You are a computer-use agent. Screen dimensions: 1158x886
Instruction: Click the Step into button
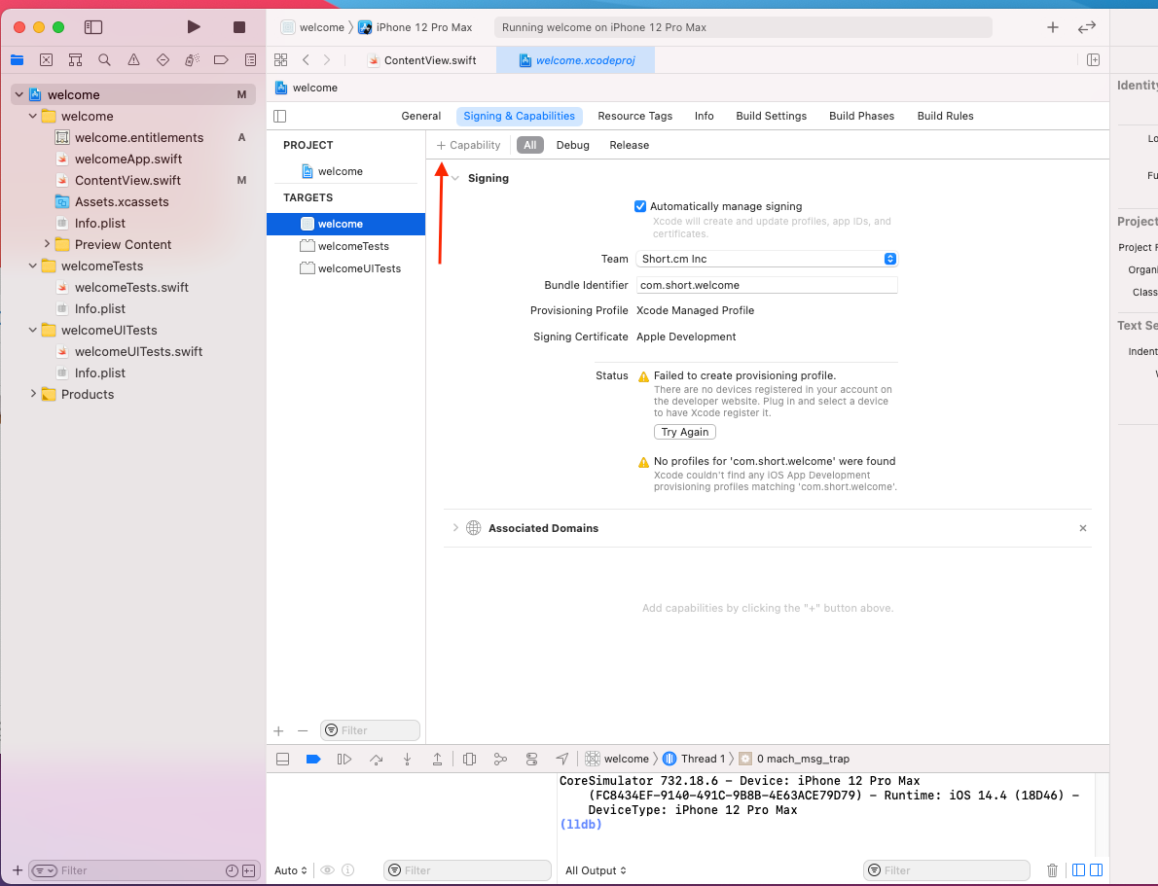tap(407, 759)
